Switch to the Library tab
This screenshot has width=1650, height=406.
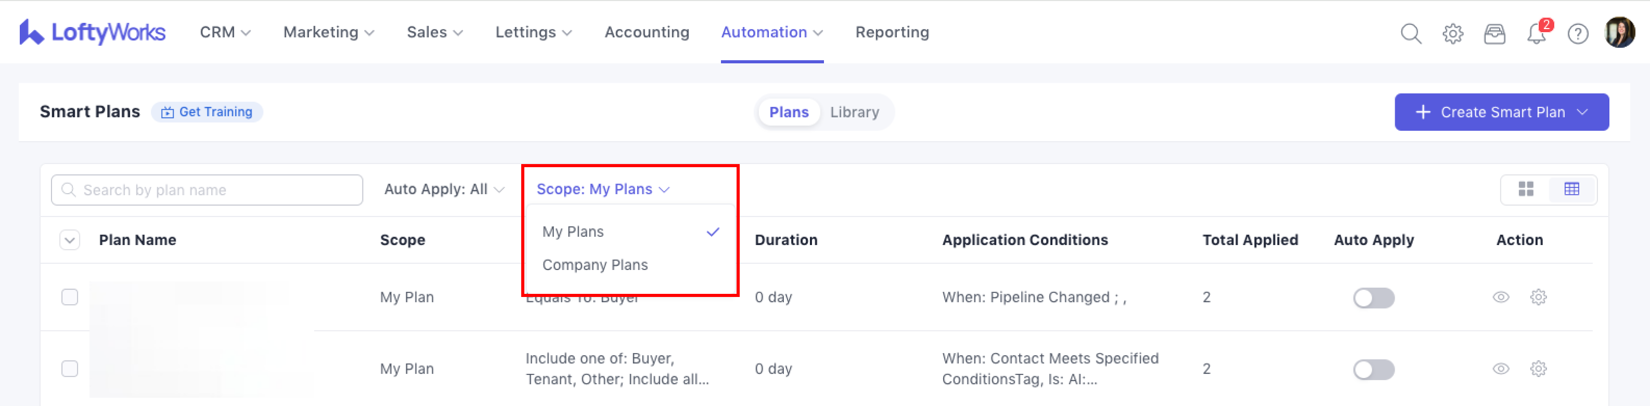[854, 112]
